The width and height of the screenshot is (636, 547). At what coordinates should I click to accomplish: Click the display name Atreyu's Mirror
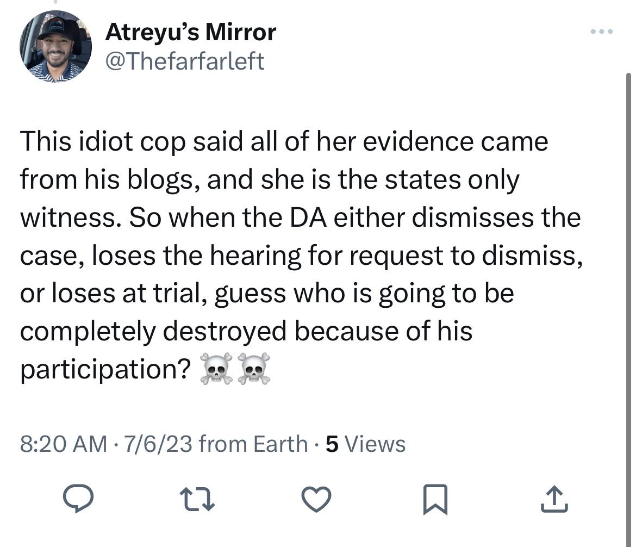click(190, 33)
